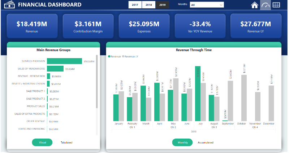289x153 pixels.
Task: Click the wallet logo next to Financial Dashboard
Action: pos(9,5)
